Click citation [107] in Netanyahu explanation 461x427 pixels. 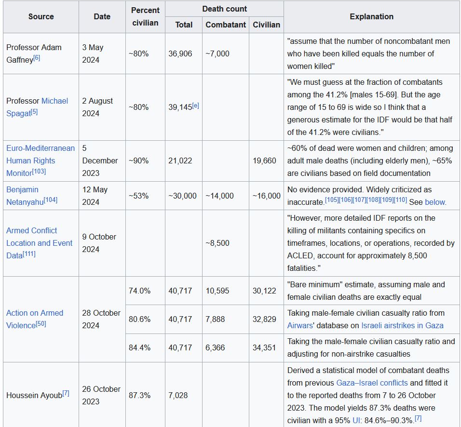coord(359,200)
